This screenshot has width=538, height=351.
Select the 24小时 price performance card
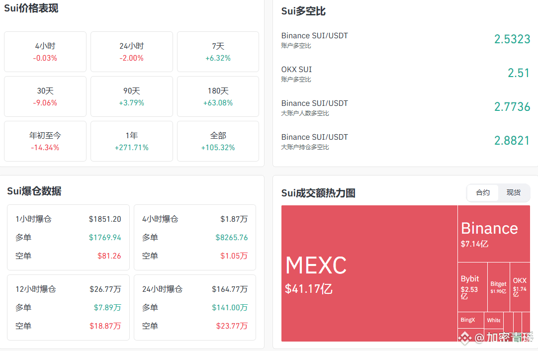click(132, 52)
